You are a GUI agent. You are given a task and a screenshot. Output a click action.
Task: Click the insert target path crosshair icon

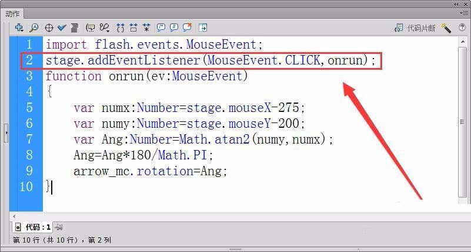coord(49,28)
